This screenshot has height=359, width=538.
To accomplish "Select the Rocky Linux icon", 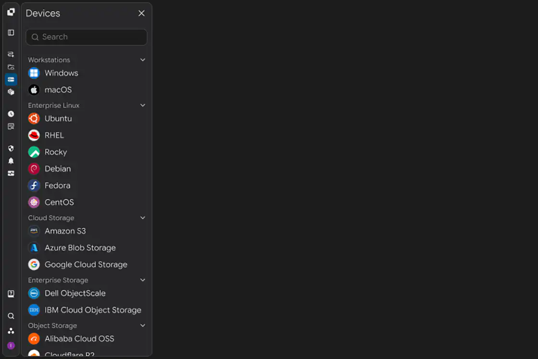I will click(x=34, y=152).
